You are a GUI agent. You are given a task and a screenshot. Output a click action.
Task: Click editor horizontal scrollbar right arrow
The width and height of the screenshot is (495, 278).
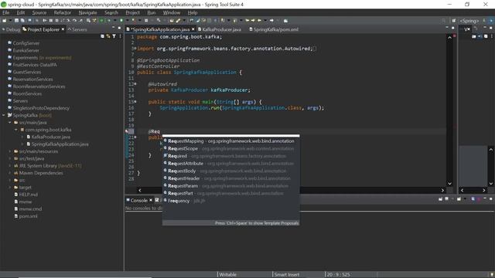click(442, 191)
